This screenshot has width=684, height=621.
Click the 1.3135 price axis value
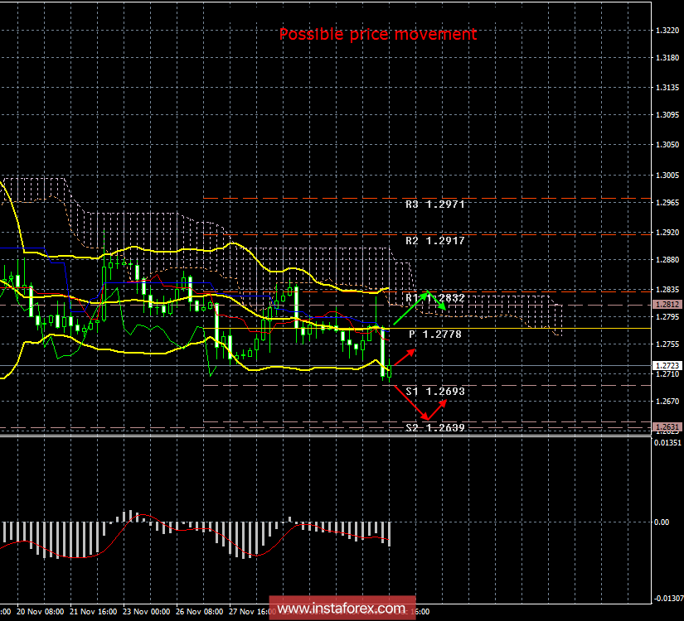pyautogui.click(x=667, y=88)
